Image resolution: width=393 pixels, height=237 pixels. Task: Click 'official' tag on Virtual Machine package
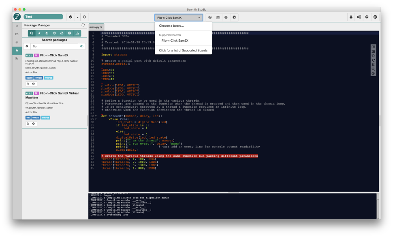[36, 117]
